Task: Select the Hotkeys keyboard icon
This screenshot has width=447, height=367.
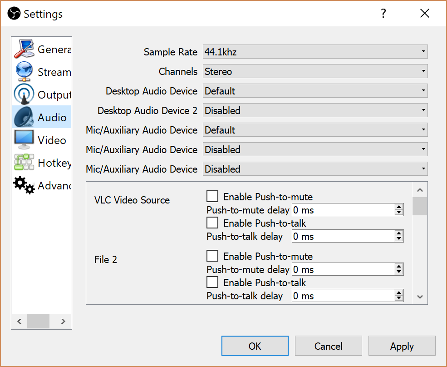Action: coord(25,163)
